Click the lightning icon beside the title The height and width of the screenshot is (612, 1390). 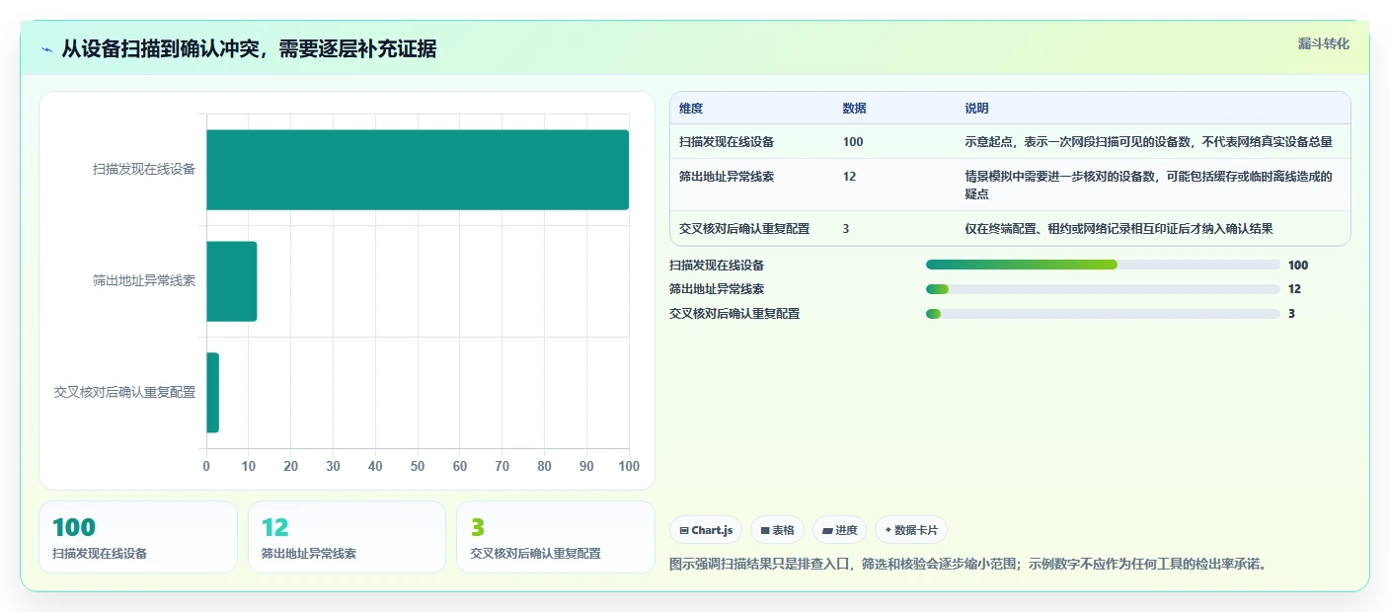coord(47,49)
